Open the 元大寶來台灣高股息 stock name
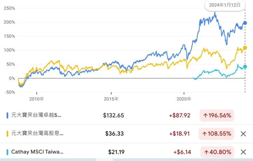 coord(37,134)
